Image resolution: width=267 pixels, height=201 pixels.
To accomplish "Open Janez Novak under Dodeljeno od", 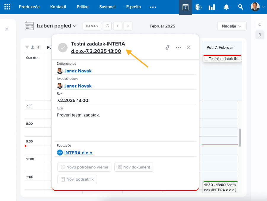I will tap(78, 71).
